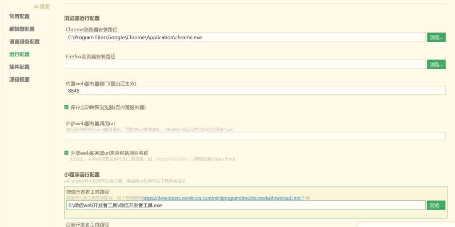Open 语言服务配置 in the sidebar
Viewport: 455px width, 227px height.
24,42
